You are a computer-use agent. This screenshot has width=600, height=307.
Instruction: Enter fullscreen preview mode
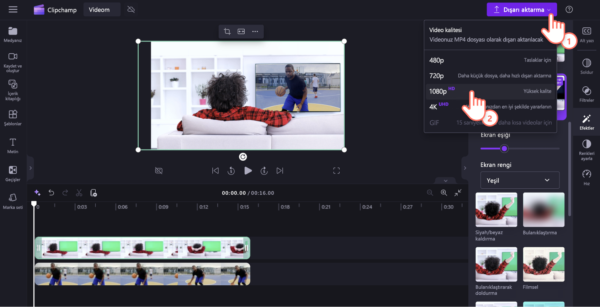(x=336, y=171)
